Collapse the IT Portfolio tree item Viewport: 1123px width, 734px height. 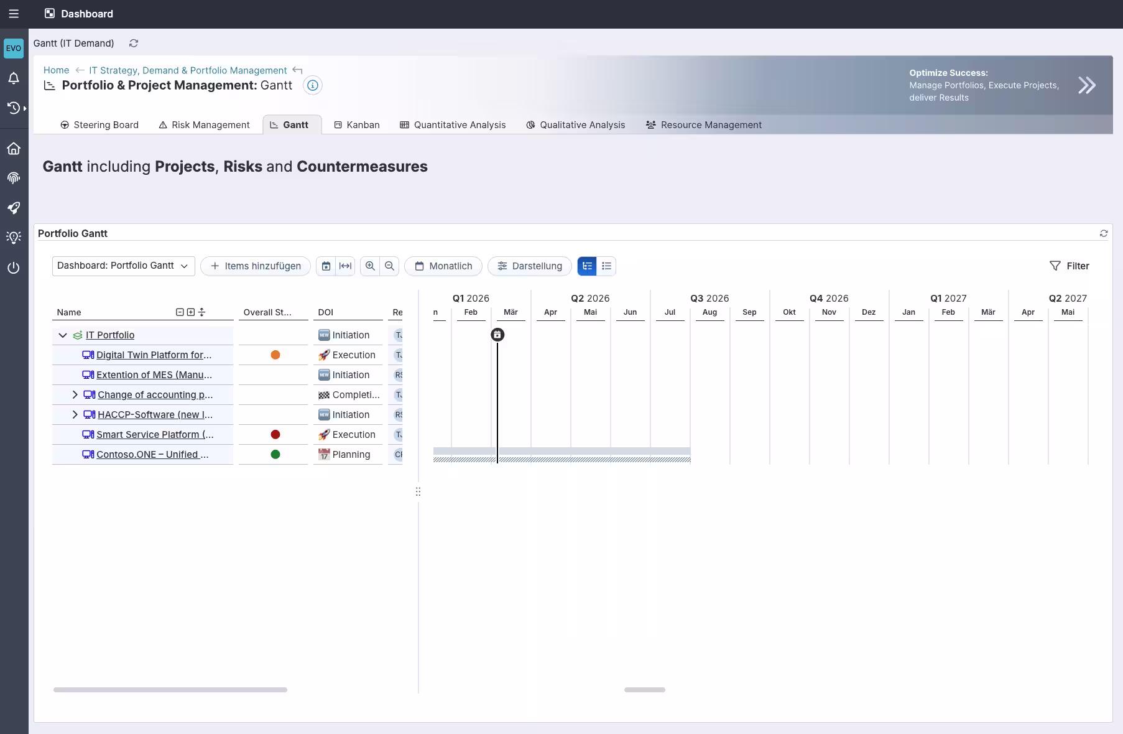click(x=62, y=335)
